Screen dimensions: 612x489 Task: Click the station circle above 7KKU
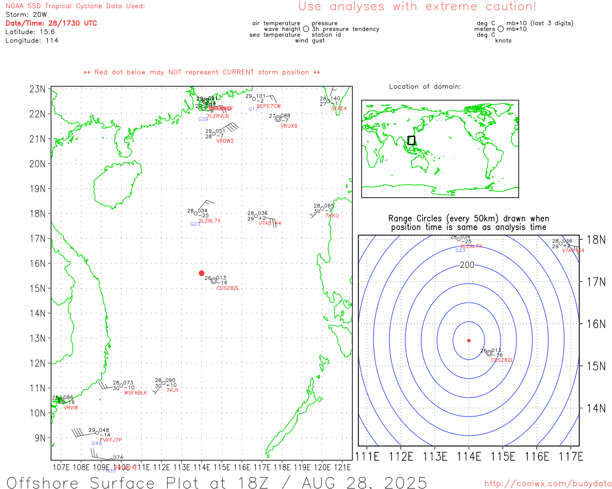click(x=323, y=209)
